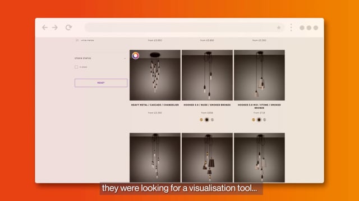Bookmark the page with the star icon
The image size is (359, 201).
[279, 27]
